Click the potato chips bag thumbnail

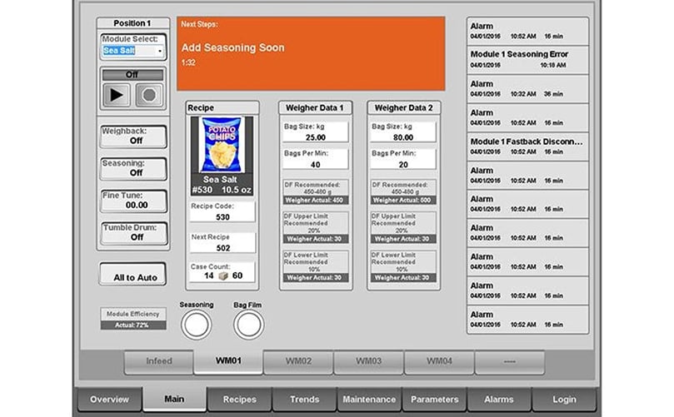pyautogui.click(x=222, y=145)
